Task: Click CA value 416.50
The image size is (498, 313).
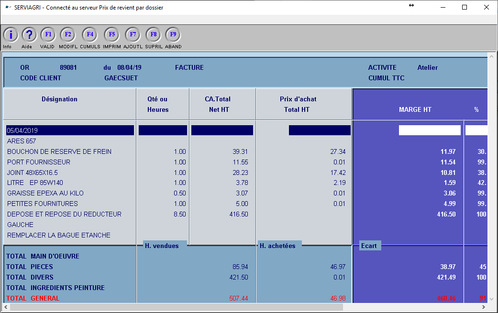Action: click(239, 214)
